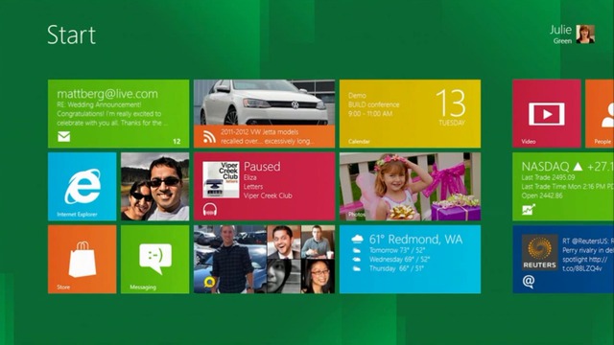
Task: Open the VW Jetta news story tile
Action: coord(265,113)
